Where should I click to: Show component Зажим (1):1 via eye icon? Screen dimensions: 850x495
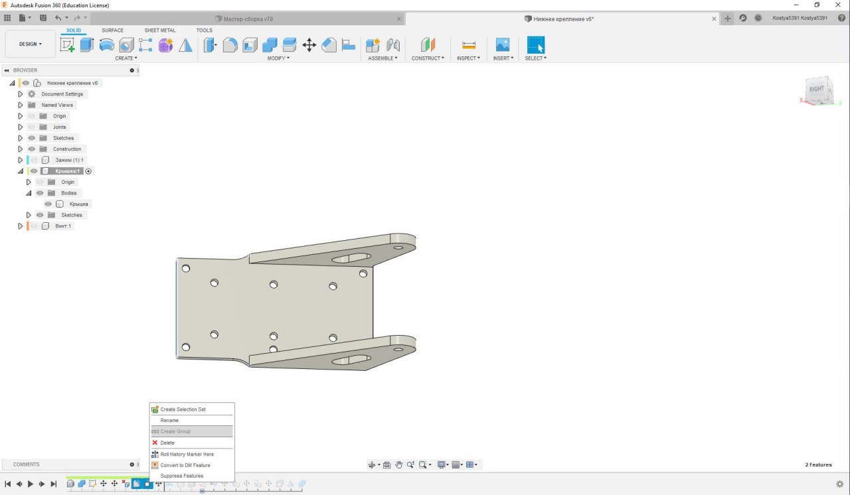(35, 160)
